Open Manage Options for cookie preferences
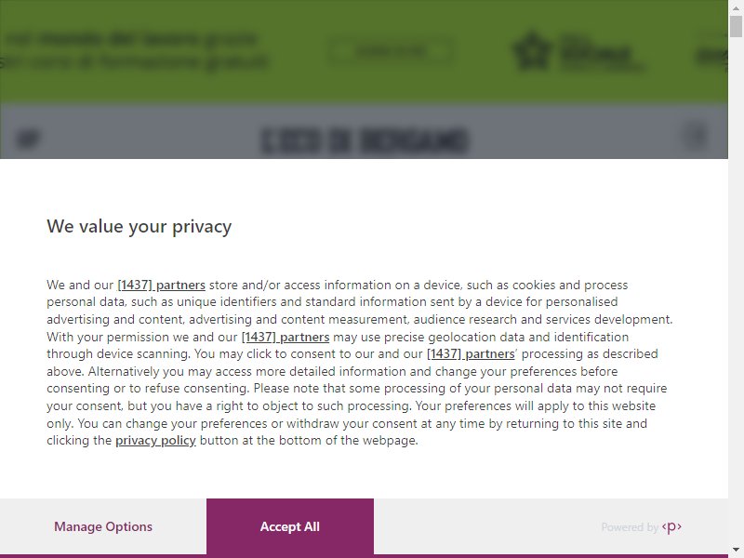Viewport: 744px width, 558px height. [x=103, y=526]
